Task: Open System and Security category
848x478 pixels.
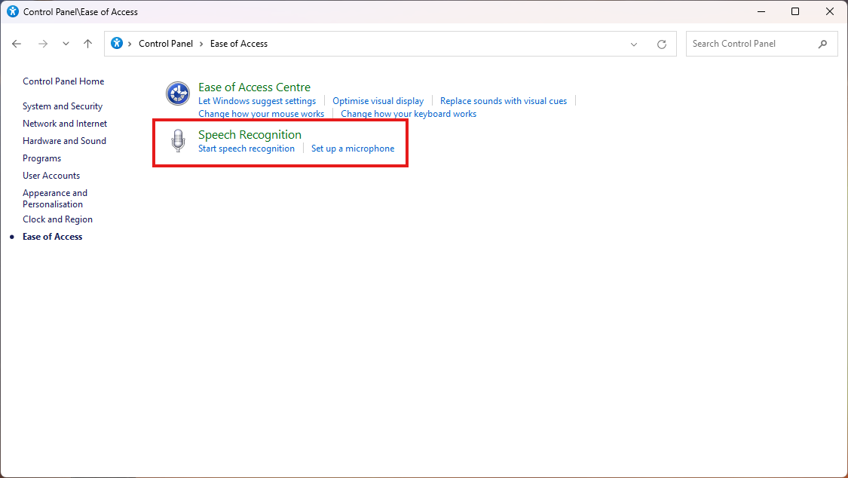Action: (x=63, y=106)
